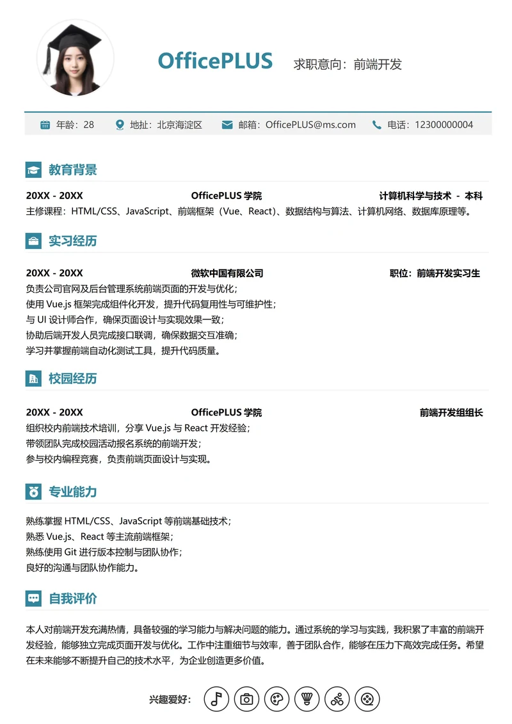This screenshot has width=512, height=724.
Task: Click the envelope icon beside 邮箱
Action: (x=227, y=125)
